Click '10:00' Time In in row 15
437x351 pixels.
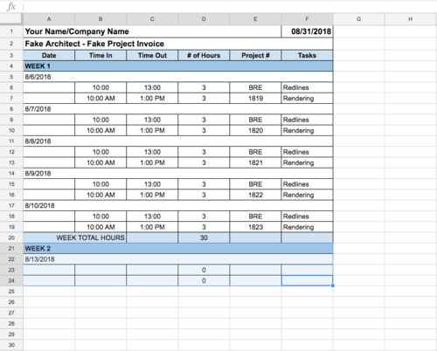(x=101, y=184)
